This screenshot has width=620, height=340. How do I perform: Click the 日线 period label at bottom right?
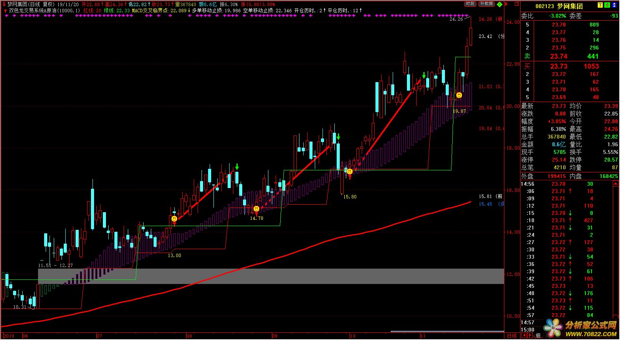click(512, 336)
